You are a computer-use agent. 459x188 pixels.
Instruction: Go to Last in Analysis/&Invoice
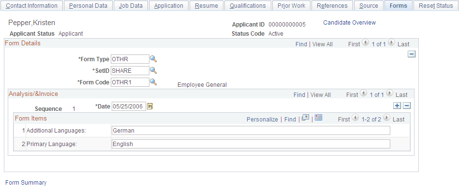(x=401, y=95)
